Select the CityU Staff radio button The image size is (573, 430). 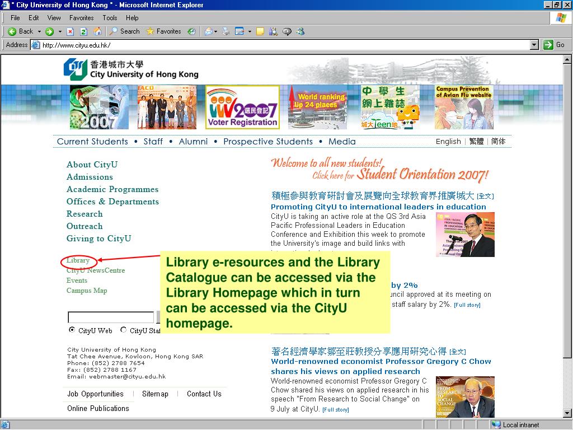tap(124, 330)
